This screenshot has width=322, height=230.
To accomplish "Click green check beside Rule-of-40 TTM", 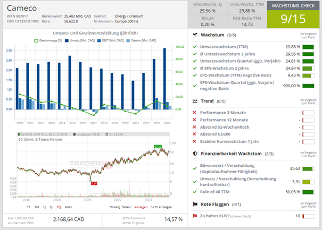I will tap(195, 192).
